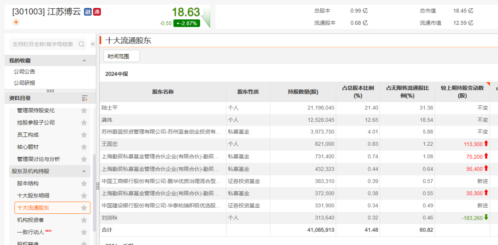
Task: Collapse sidebar using double-chevron icon
Action: pyautogui.click(x=93, y=44)
